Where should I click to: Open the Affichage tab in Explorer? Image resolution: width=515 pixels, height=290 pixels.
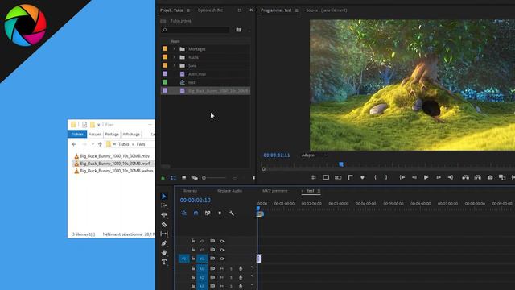(131, 135)
